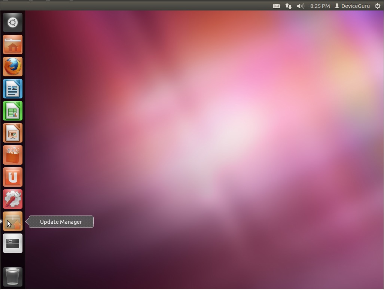Open the network connection indicator
The image size is (384, 290).
289,6
